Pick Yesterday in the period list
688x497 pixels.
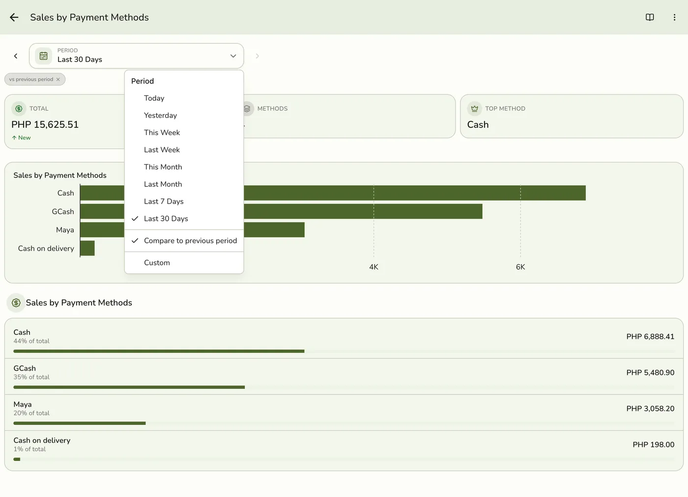click(x=184, y=116)
